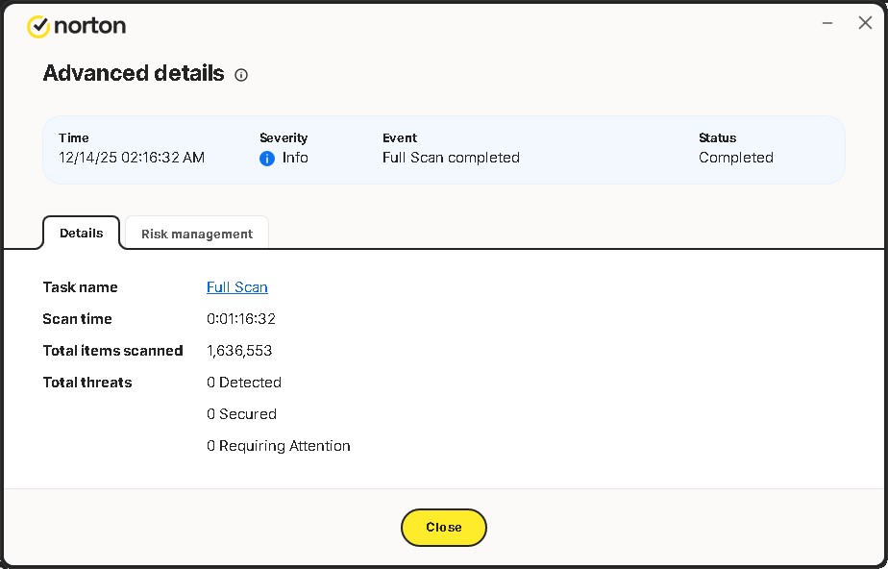Switch to the Details tab

[x=82, y=233]
